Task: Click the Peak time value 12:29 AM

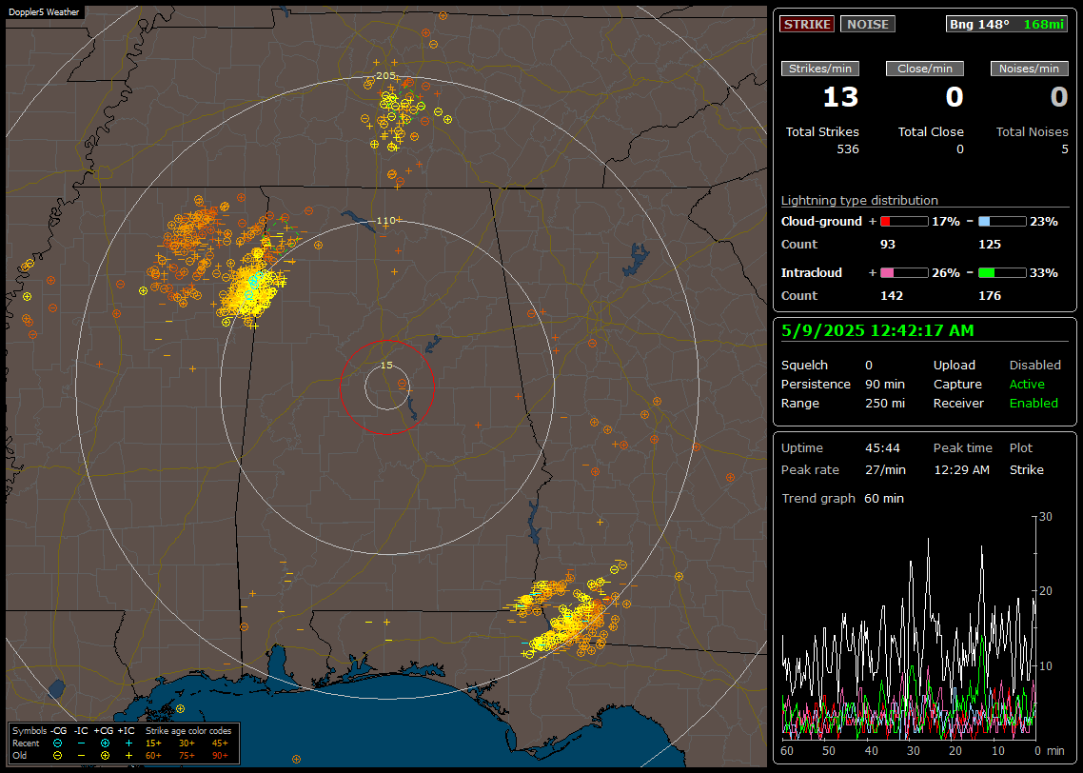Action: [x=961, y=469]
